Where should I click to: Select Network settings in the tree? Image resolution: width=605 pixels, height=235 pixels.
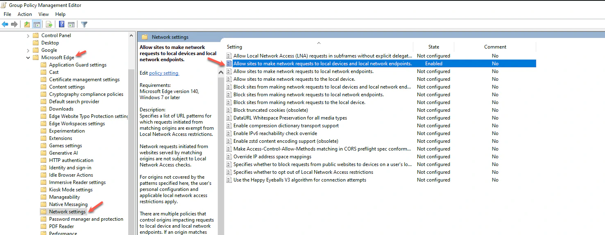(68, 212)
